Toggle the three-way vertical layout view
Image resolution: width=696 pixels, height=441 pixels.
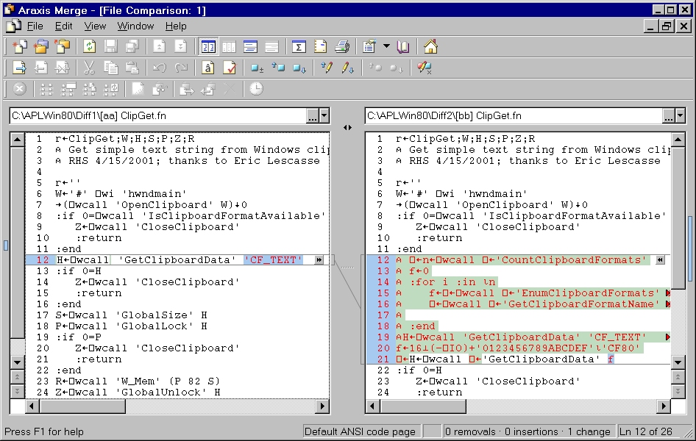click(229, 46)
